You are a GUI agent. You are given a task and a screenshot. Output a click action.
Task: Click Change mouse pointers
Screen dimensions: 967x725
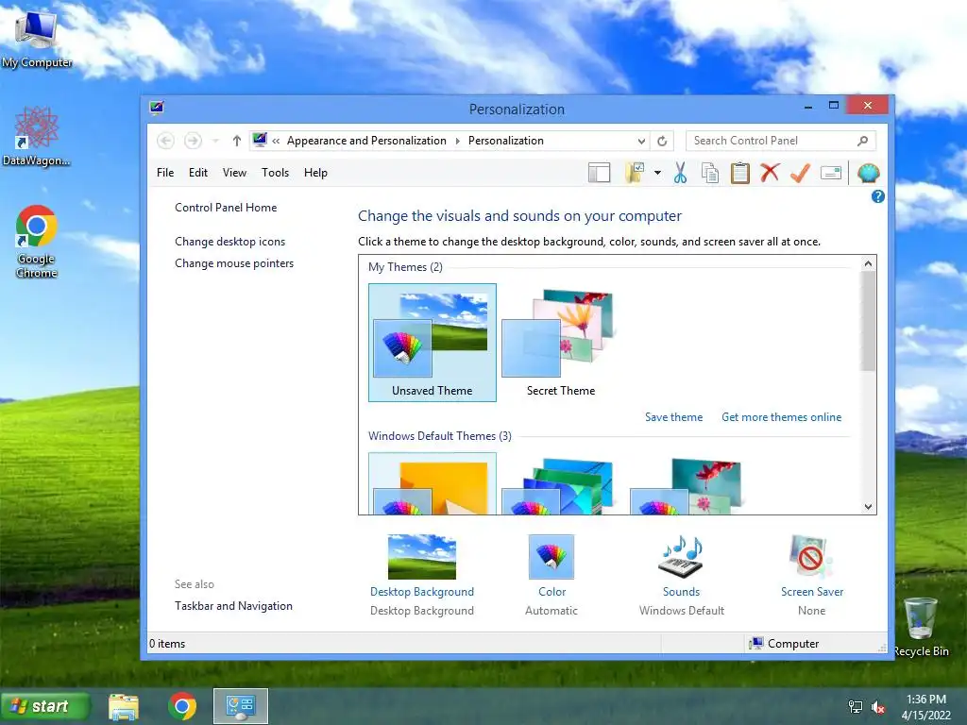point(234,263)
